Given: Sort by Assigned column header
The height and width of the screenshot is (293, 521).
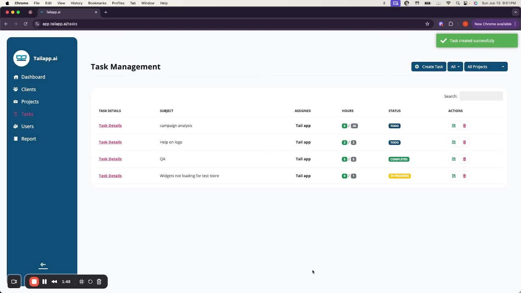Looking at the screenshot, I should click(x=303, y=111).
